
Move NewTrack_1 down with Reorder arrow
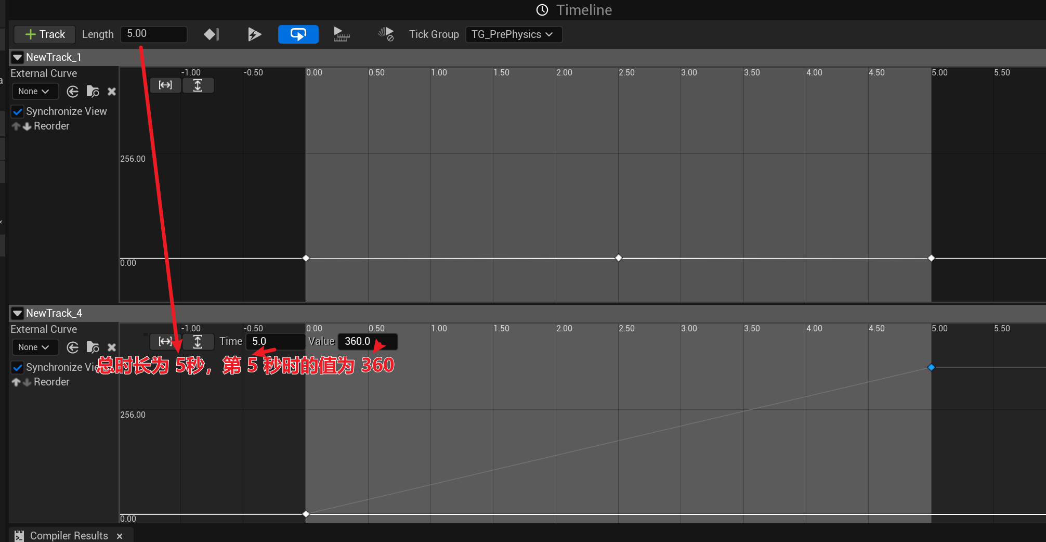click(27, 126)
